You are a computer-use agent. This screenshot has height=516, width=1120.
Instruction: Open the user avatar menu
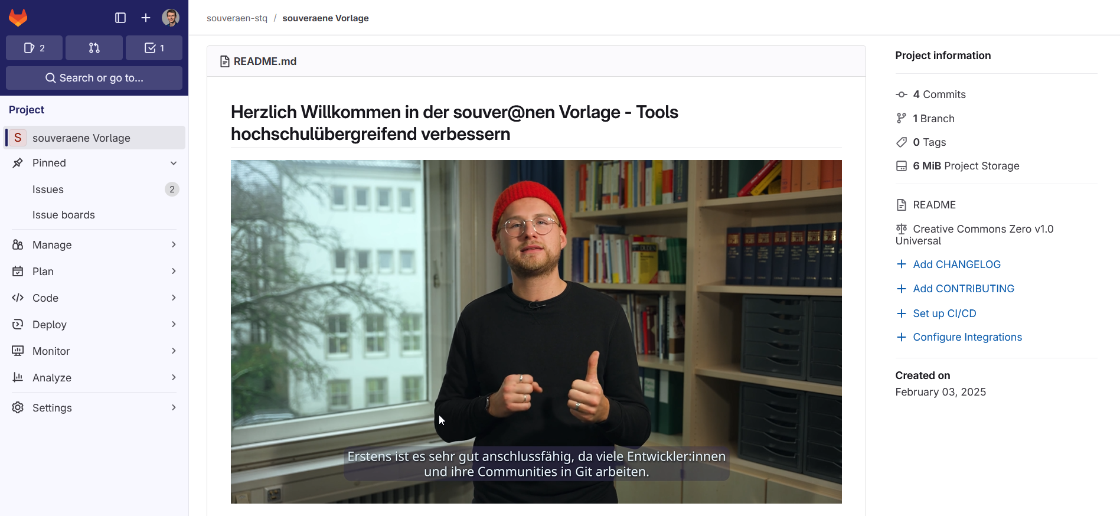pyautogui.click(x=171, y=18)
